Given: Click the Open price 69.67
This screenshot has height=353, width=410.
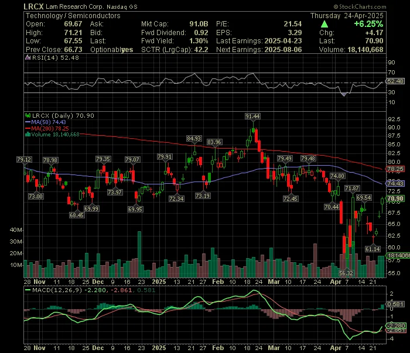Looking at the screenshot, I should (x=73, y=24).
